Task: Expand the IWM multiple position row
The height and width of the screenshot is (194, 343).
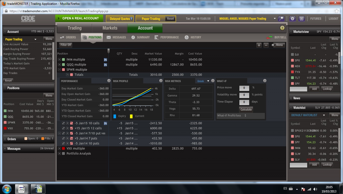Action: point(60,60)
